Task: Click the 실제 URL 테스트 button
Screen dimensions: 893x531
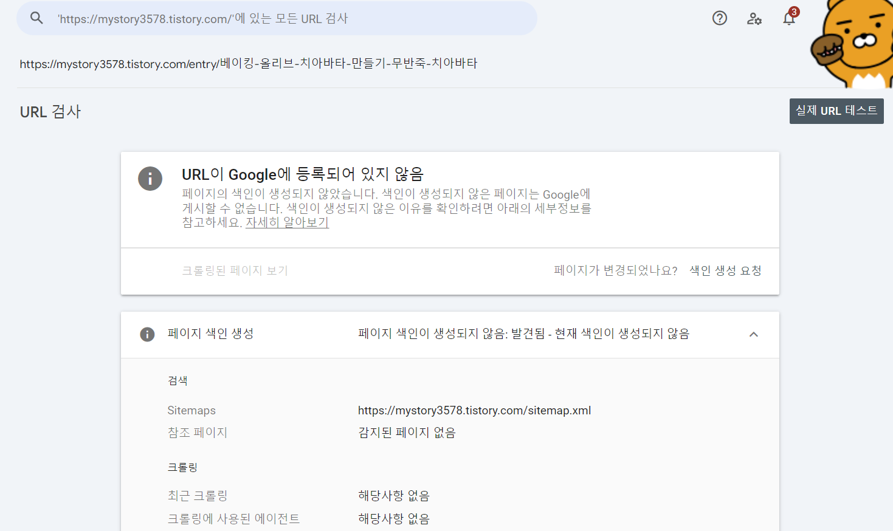Action: (x=836, y=111)
